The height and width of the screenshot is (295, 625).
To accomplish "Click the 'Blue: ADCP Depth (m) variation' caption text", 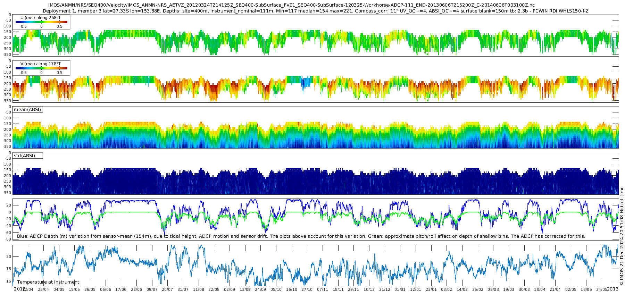I will click(301, 236).
